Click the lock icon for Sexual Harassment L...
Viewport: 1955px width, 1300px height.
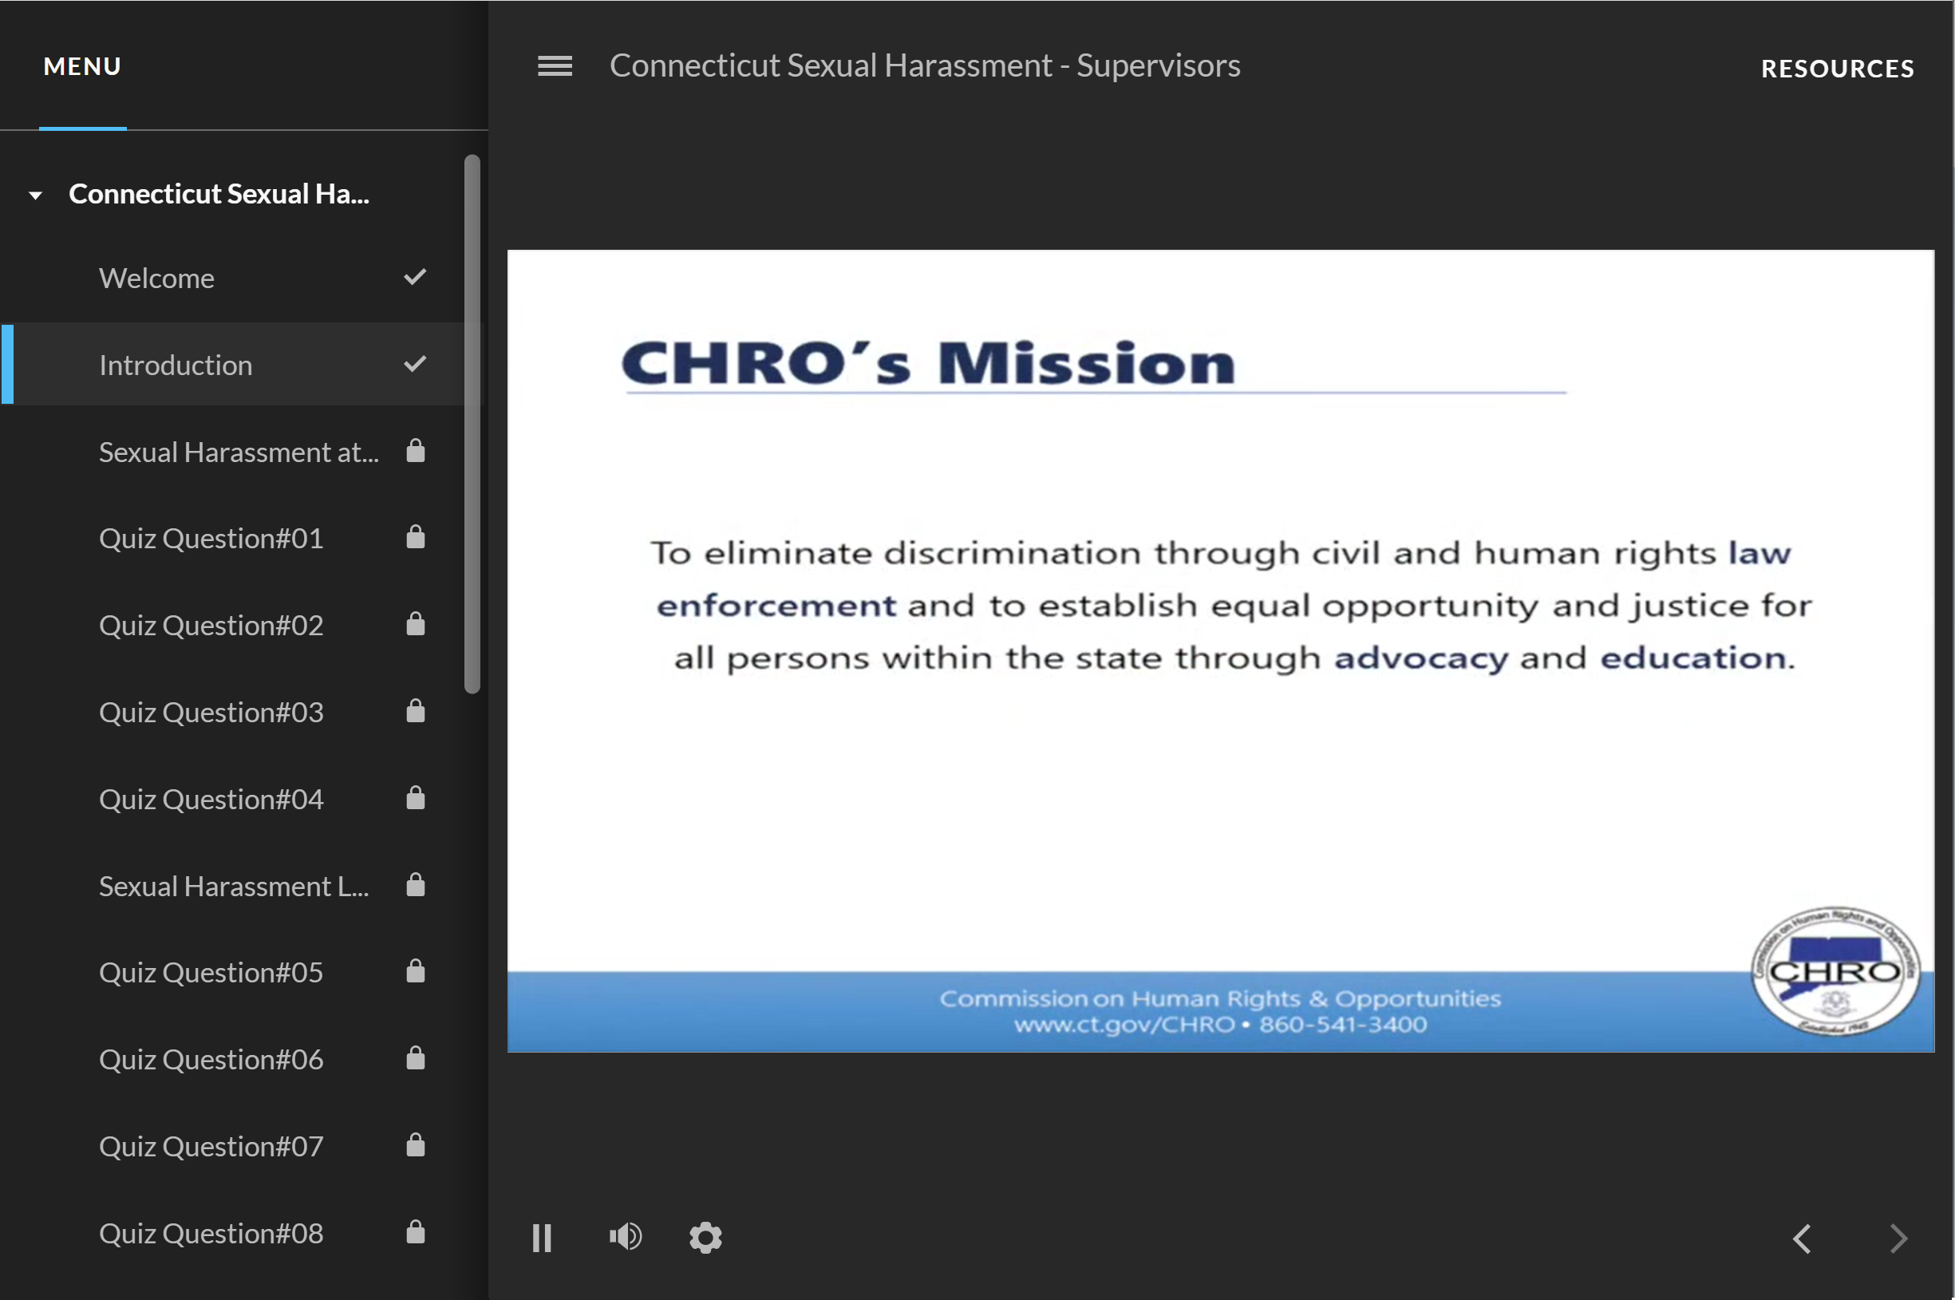coord(416,885)
